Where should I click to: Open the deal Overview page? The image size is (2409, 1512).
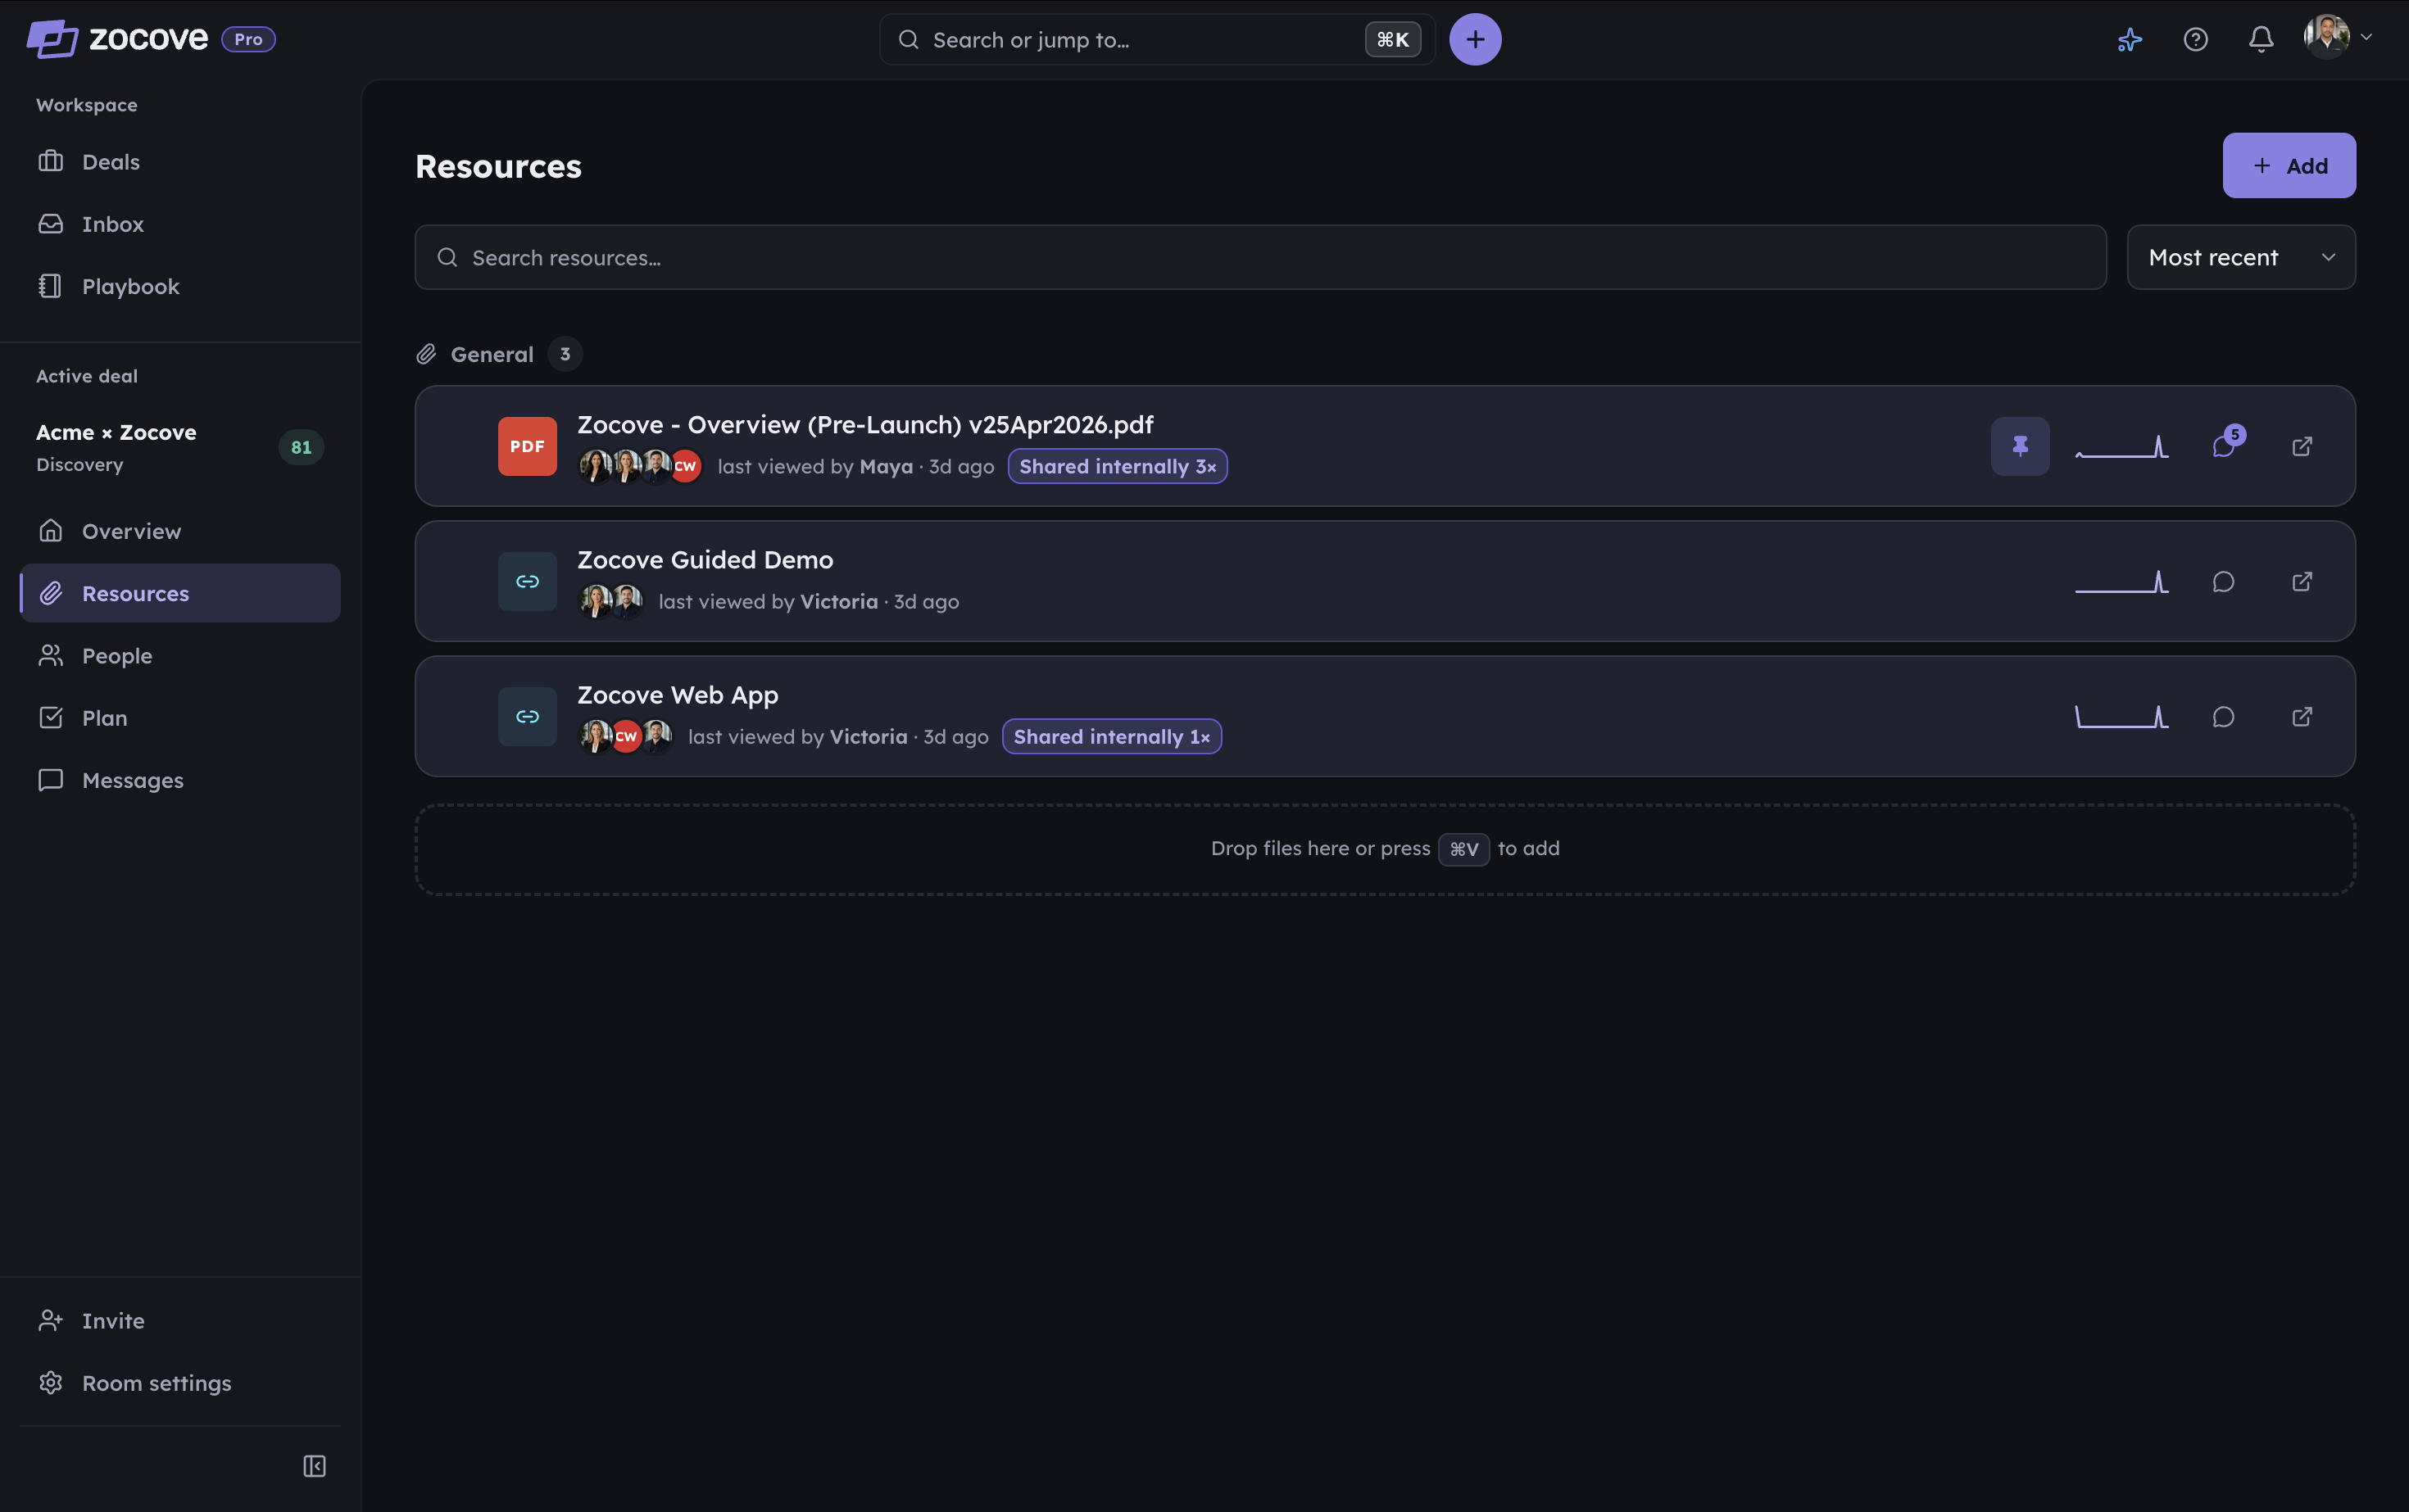pyautogui.click(x=180, y=531)
